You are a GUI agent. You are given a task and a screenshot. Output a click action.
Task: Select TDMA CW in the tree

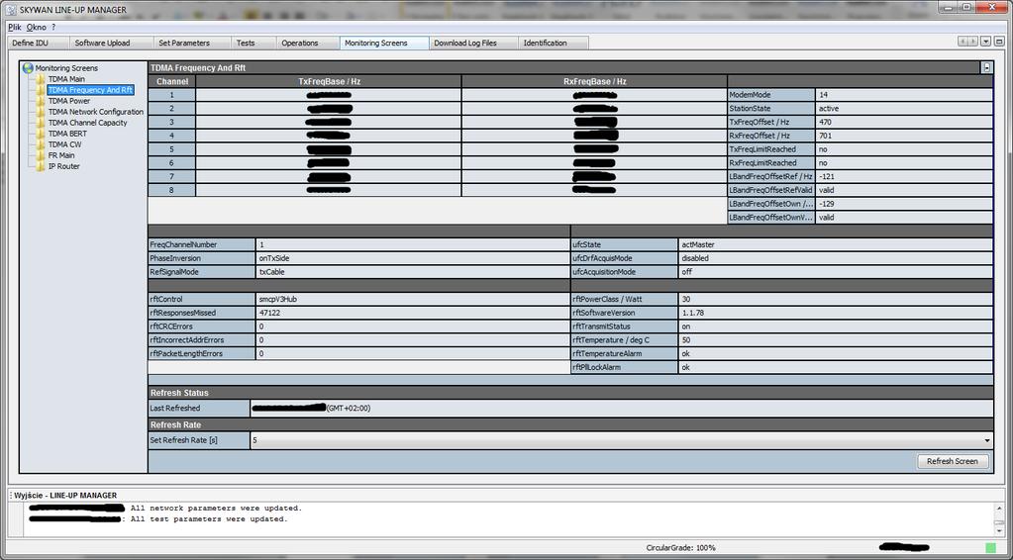point(64,144)
